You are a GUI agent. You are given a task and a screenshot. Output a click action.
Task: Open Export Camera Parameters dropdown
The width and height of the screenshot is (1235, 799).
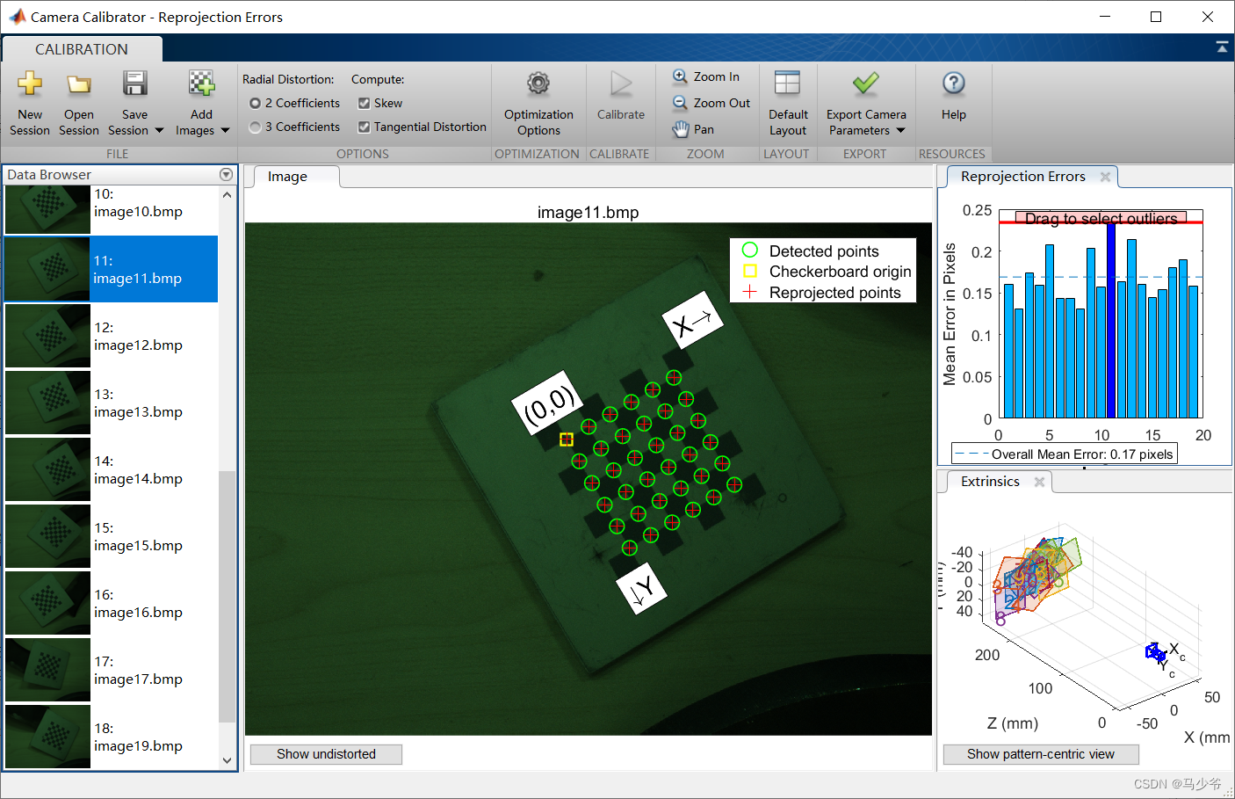pos(900,131)
